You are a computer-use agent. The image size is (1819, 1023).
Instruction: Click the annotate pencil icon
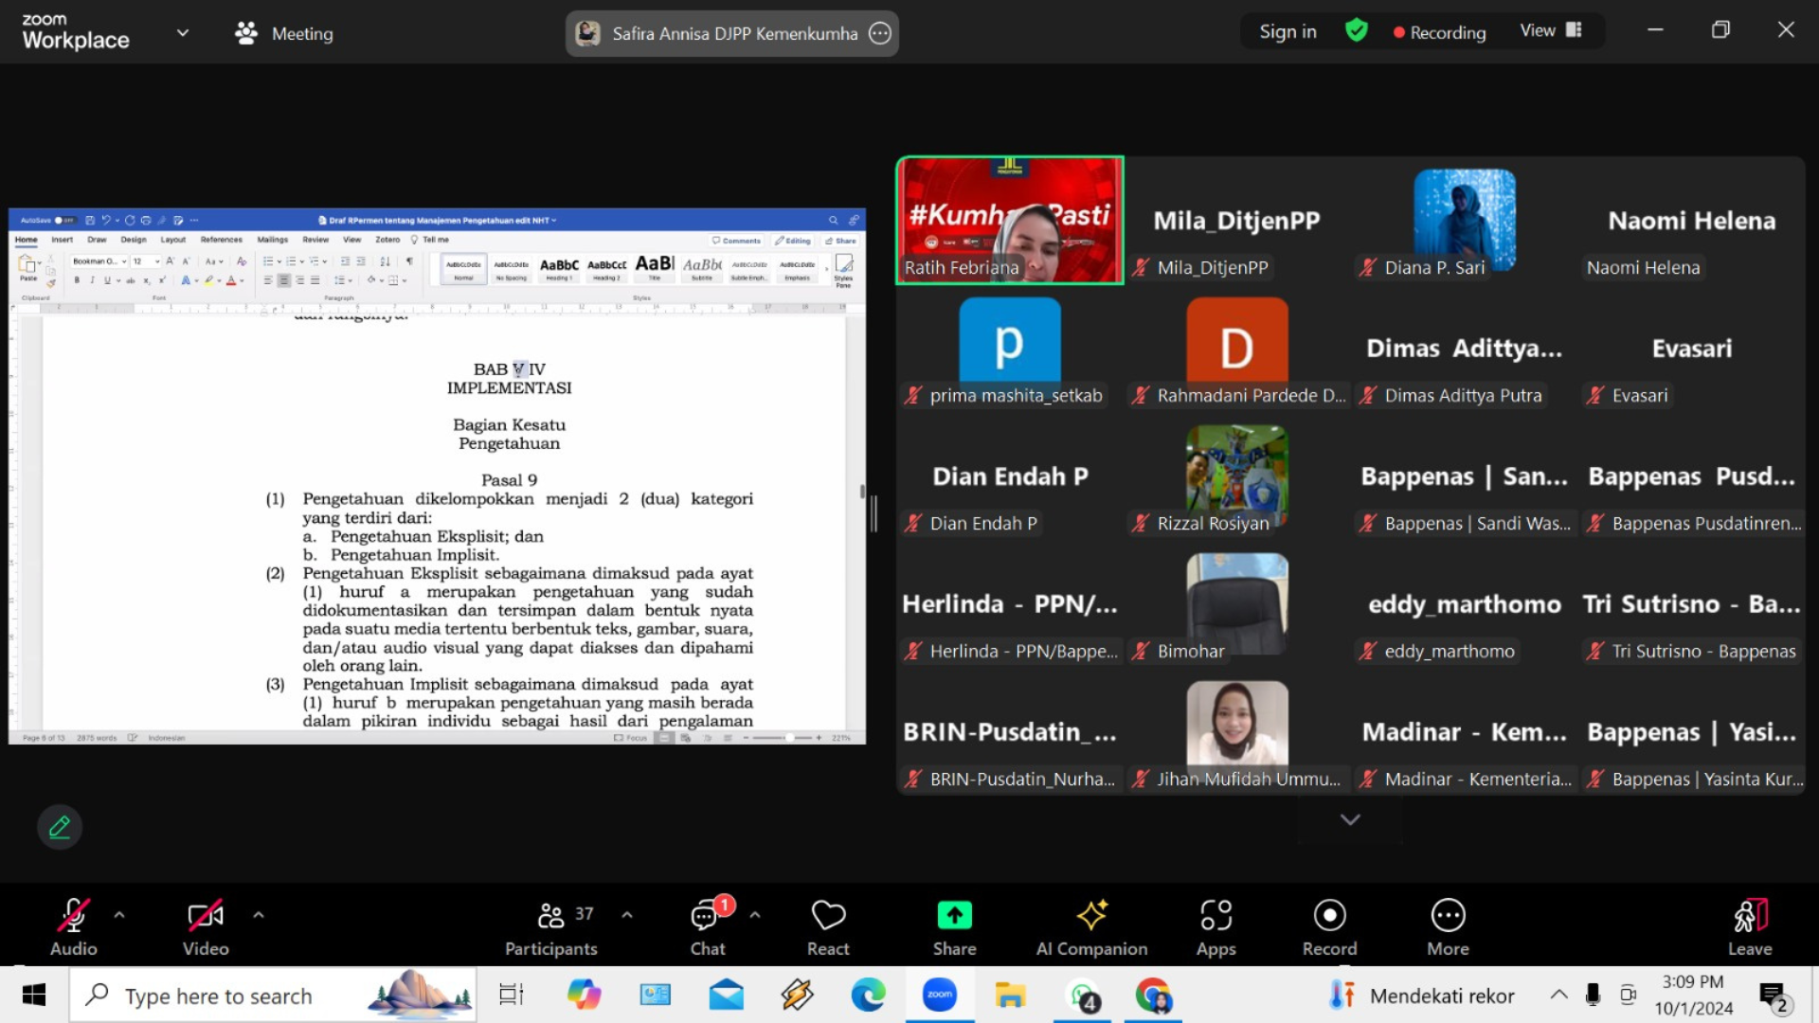click(x=60, y=827)
